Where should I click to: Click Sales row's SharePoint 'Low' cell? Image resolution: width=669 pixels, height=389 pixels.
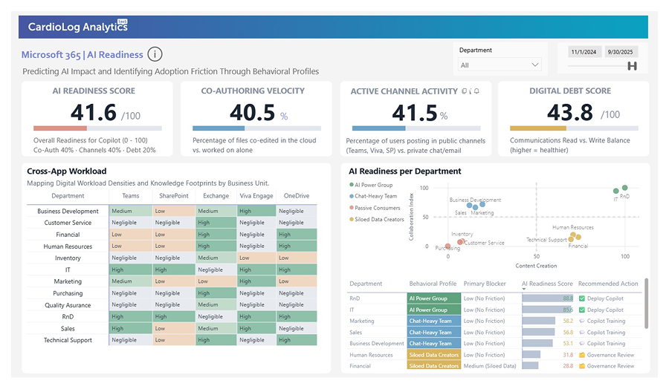[x=174, y=329]
